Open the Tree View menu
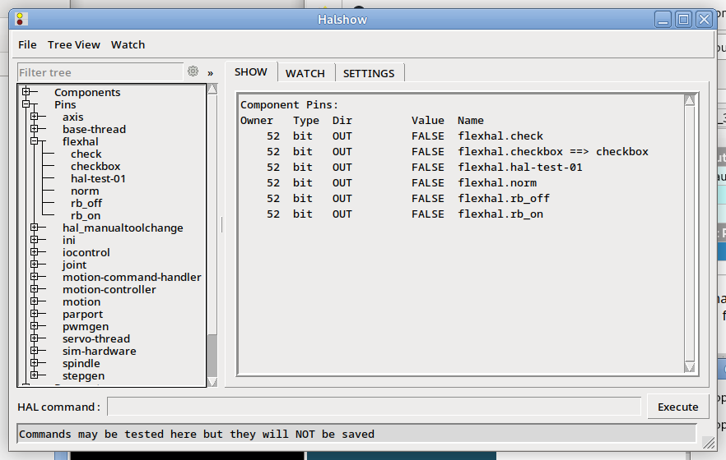The width and height of the screenshot is (726, 460). pyautogui.click(x=74, y=44)
